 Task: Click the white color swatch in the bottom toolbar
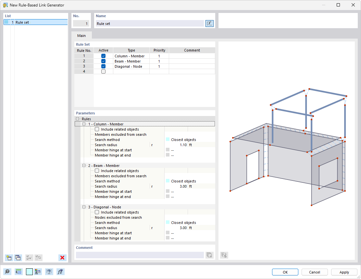click(29, 272)
